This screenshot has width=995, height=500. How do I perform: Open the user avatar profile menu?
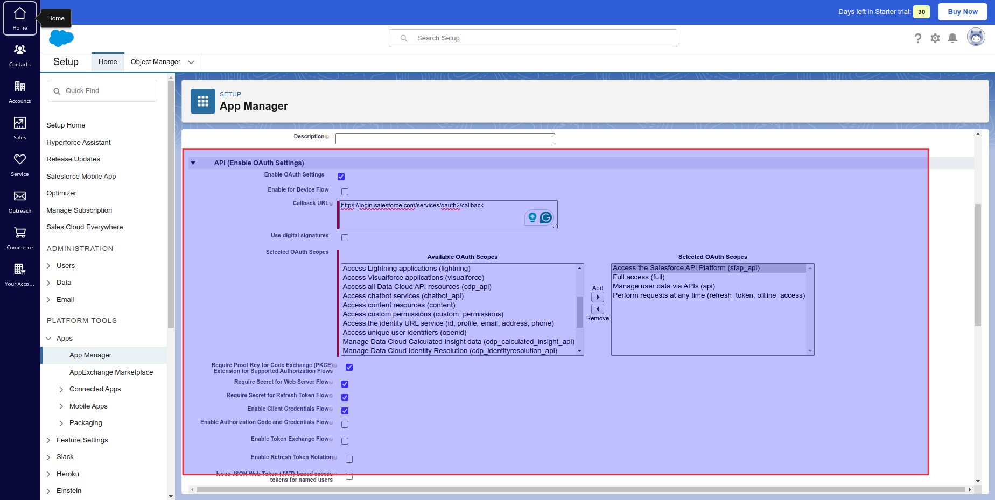coord(976,37)
